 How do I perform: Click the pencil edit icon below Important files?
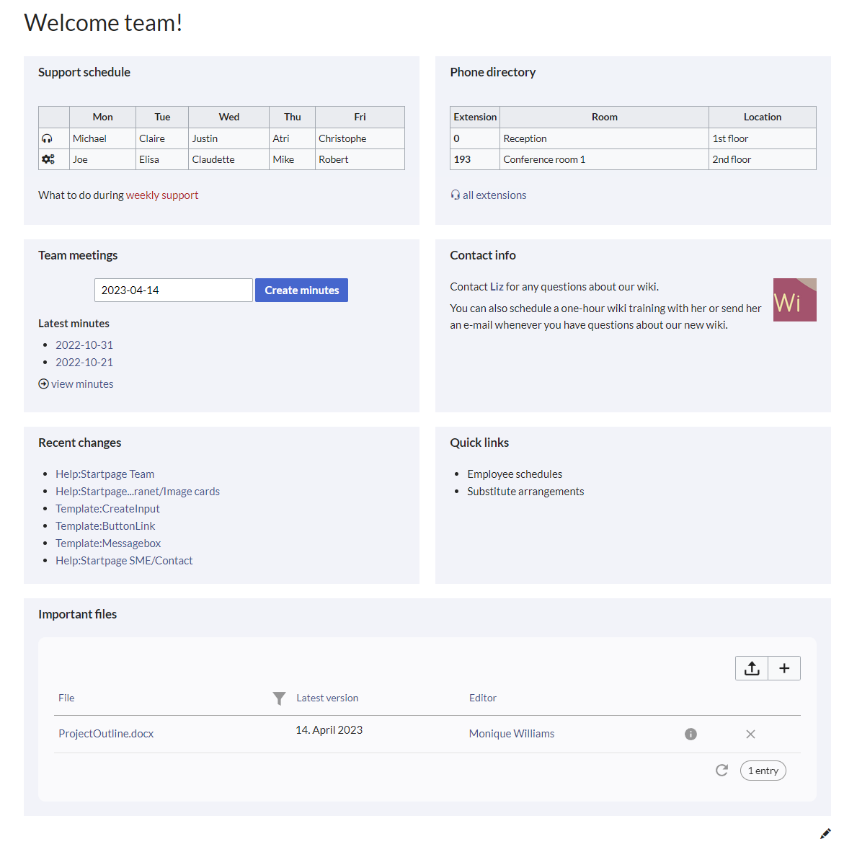click(825, 833)
